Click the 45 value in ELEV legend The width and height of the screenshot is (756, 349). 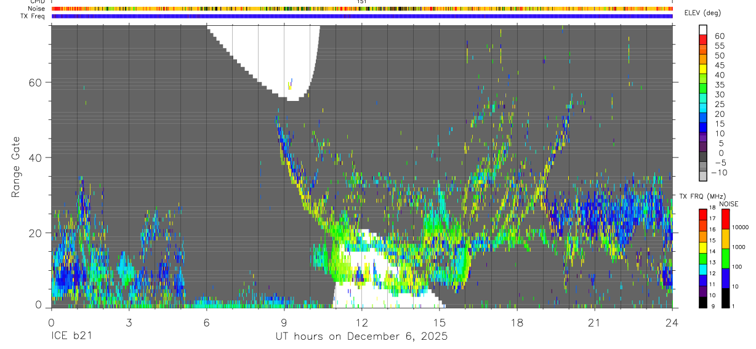pyautogui.click(x=718, y=65)
